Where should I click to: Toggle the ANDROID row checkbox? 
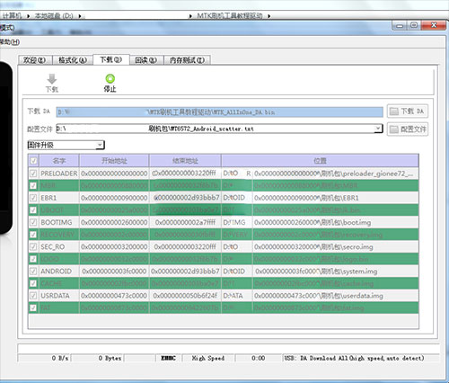33,272
